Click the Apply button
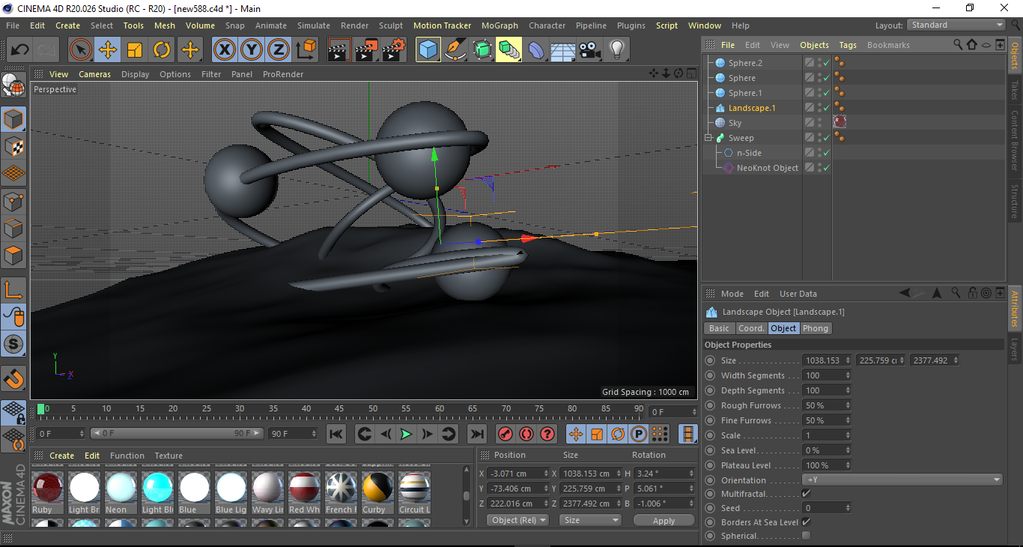The image size is (1023, 547). [x=664, y=520]
